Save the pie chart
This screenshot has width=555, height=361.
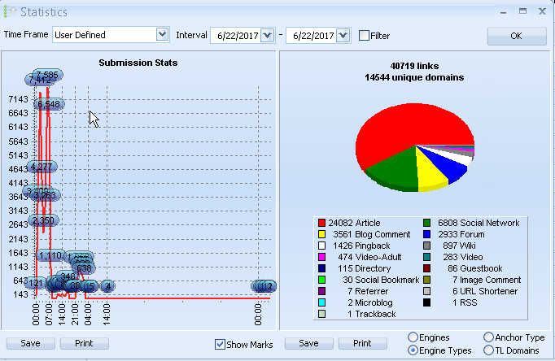(x=308, y=343)
